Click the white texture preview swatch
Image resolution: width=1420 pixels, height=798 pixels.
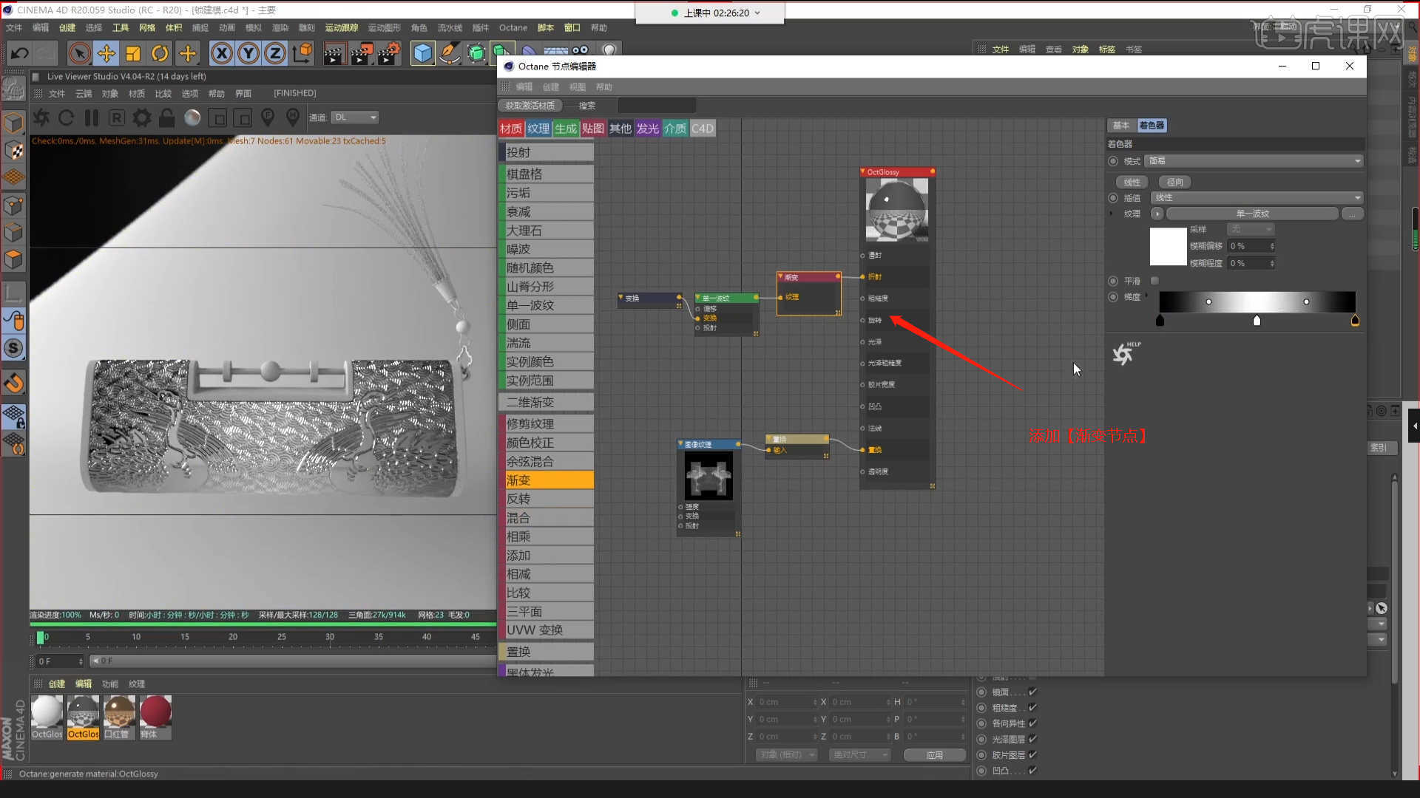(x=1168, y=247)
